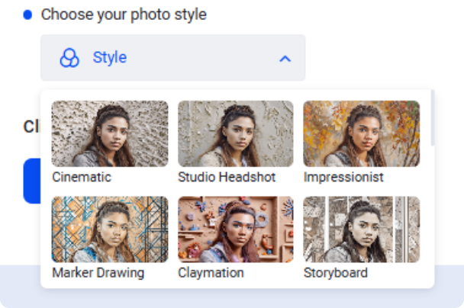Select the Marker Drawing thumbnail image

(x=110, y=229)
